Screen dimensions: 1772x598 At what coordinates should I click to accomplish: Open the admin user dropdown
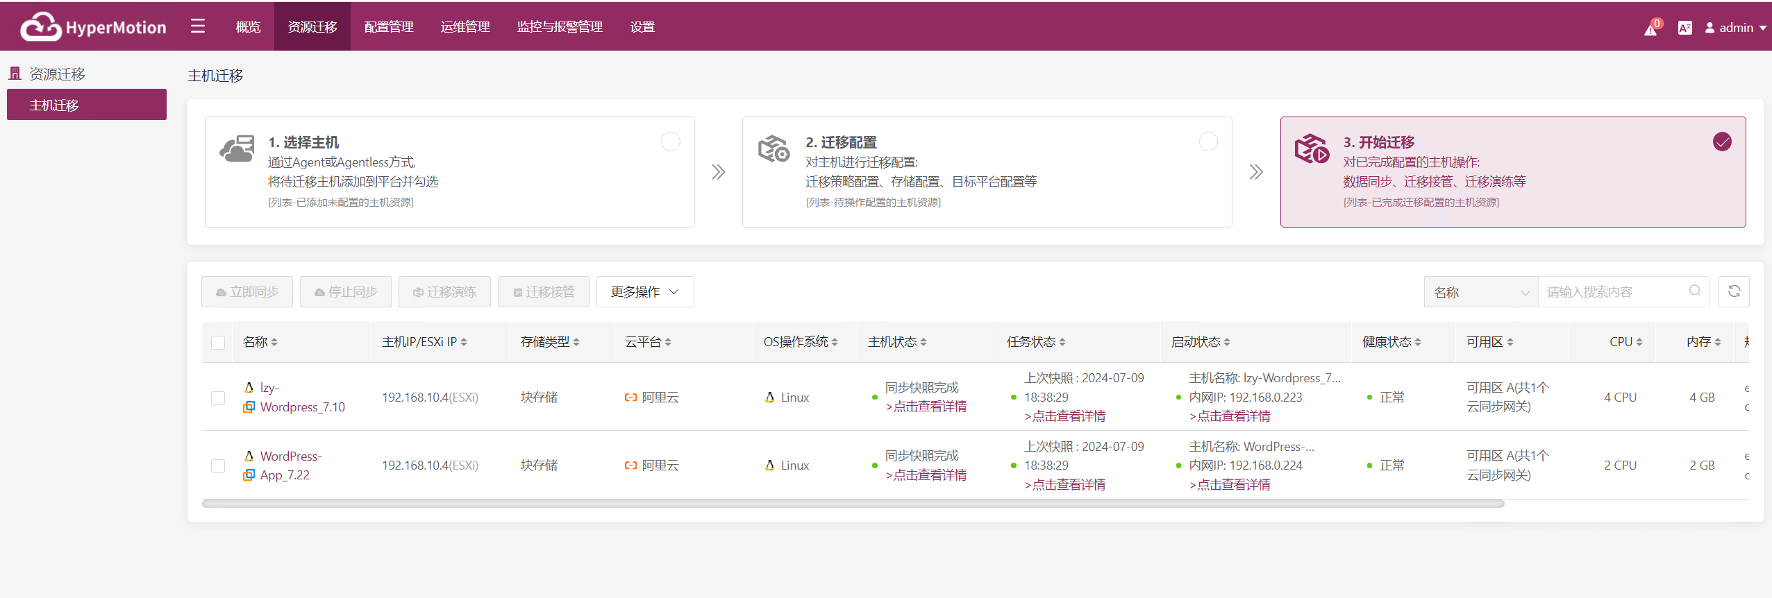tap(1735, 28)
